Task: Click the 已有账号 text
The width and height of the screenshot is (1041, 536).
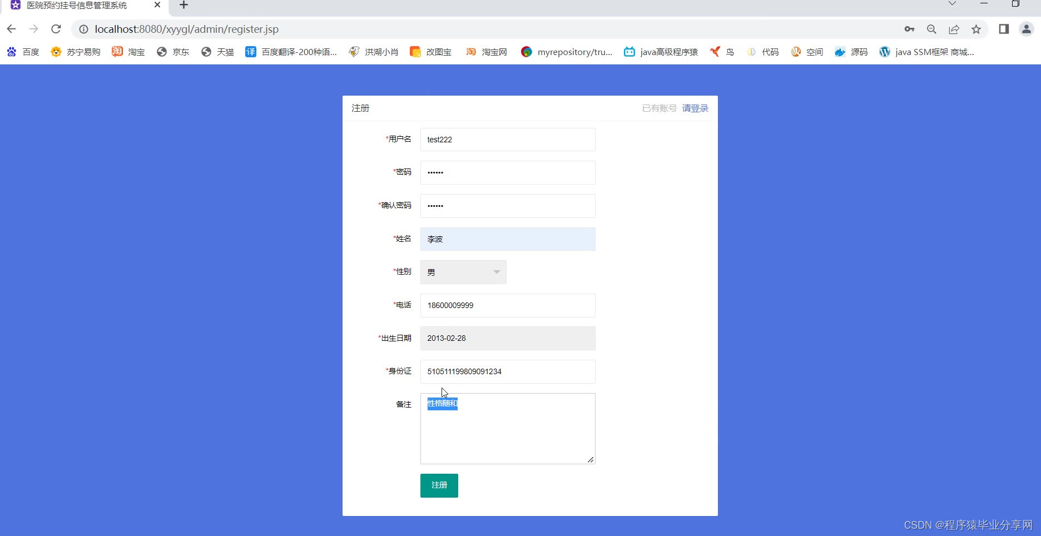Action: (660, 108)
